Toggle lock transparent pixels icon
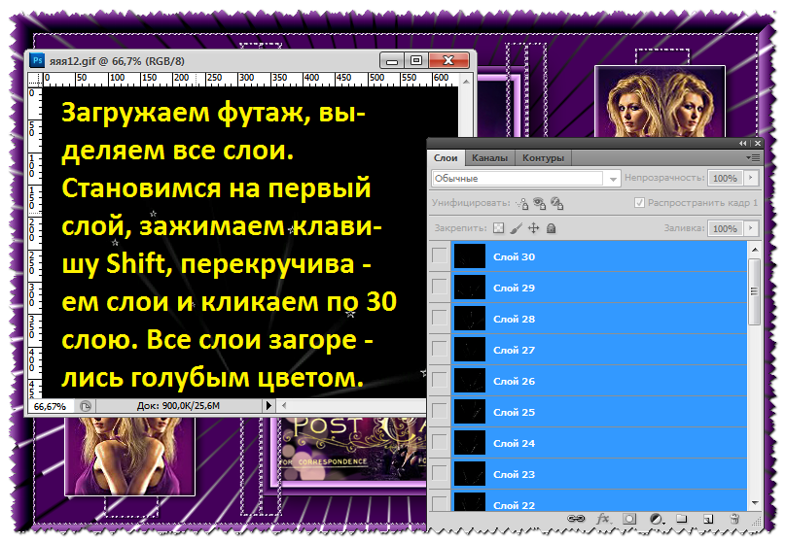This screenshot has height=544, width=786. [498, 228]
